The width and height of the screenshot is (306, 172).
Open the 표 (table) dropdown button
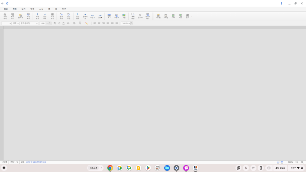pyautogui.click(x=109, y=16)
